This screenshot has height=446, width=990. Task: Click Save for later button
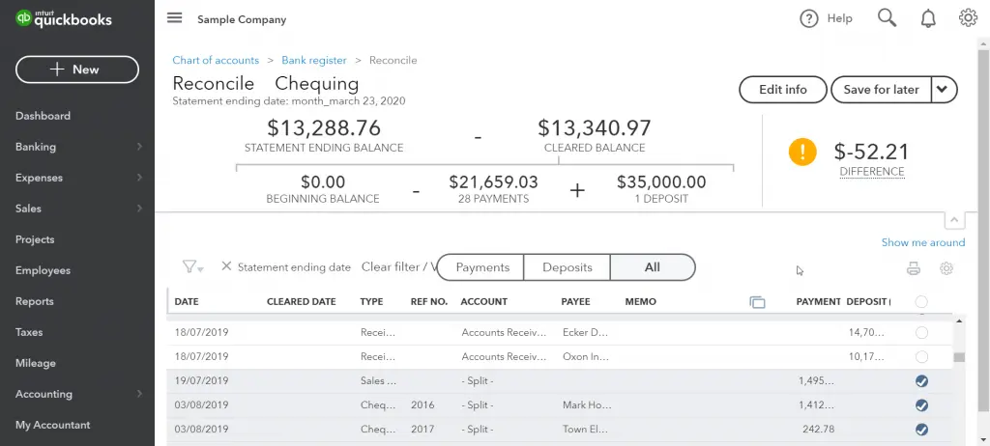pyautogui.click(x=881, y=90)
